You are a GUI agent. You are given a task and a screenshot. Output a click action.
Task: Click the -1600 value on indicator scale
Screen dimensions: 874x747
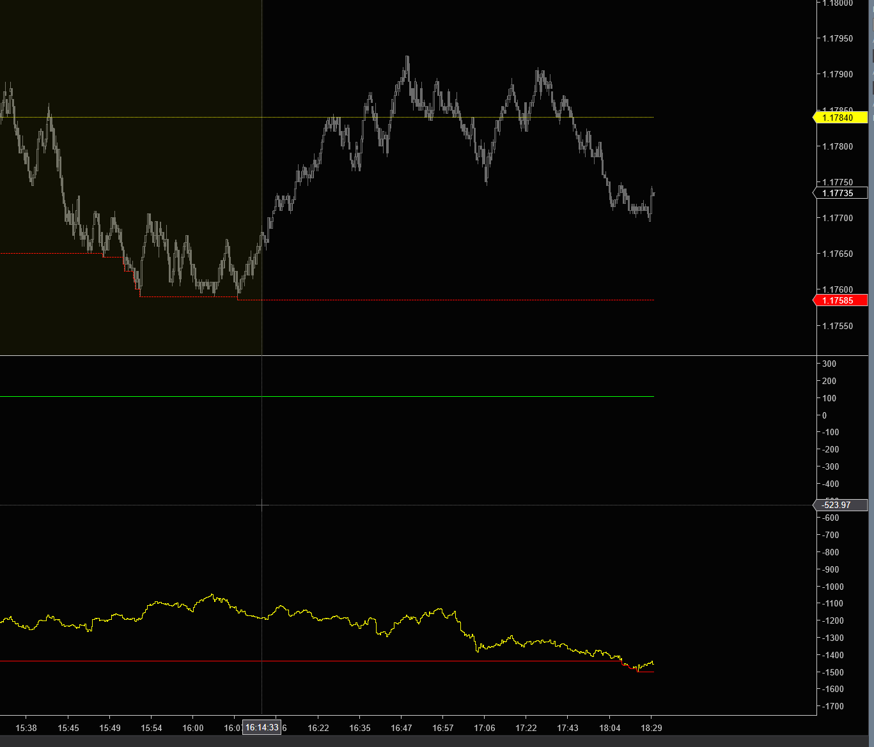click(x=833, y=689)
